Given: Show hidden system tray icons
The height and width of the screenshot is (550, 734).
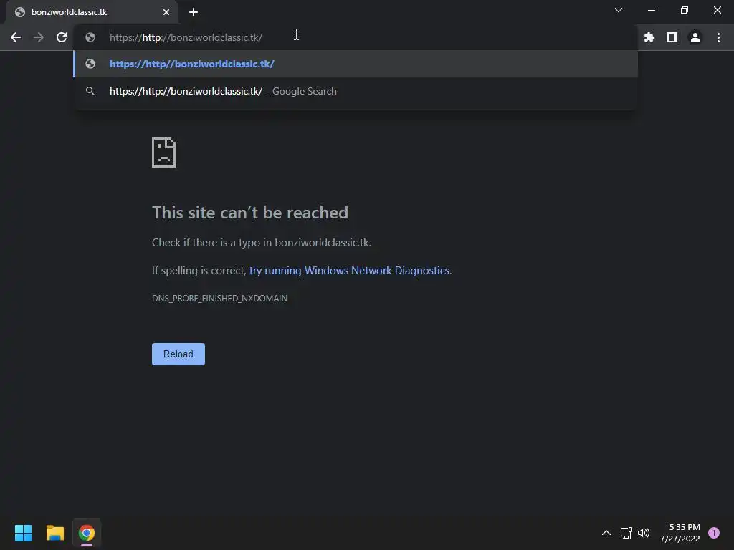Looking at the screenshot, I should (606, 533).
